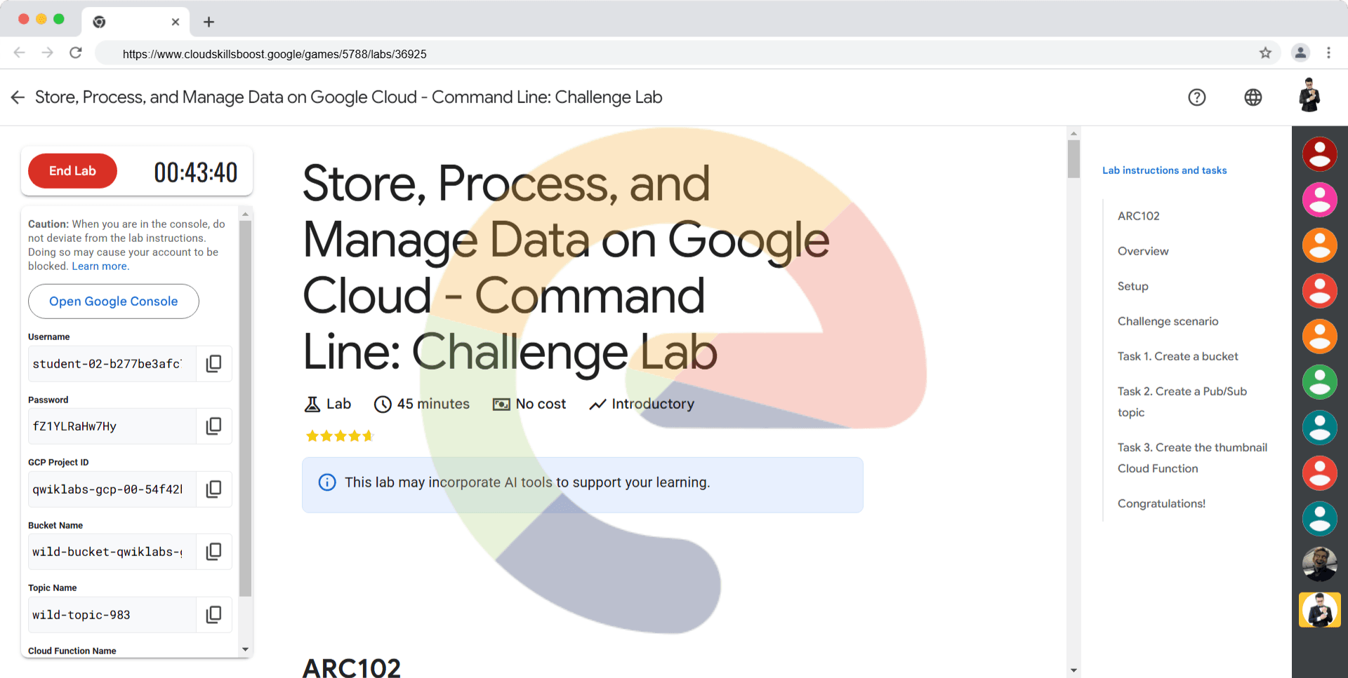Viewport: 1348px width, 678px height.
Task: Copy the GCP Project ID
Action: pos(213,489)
